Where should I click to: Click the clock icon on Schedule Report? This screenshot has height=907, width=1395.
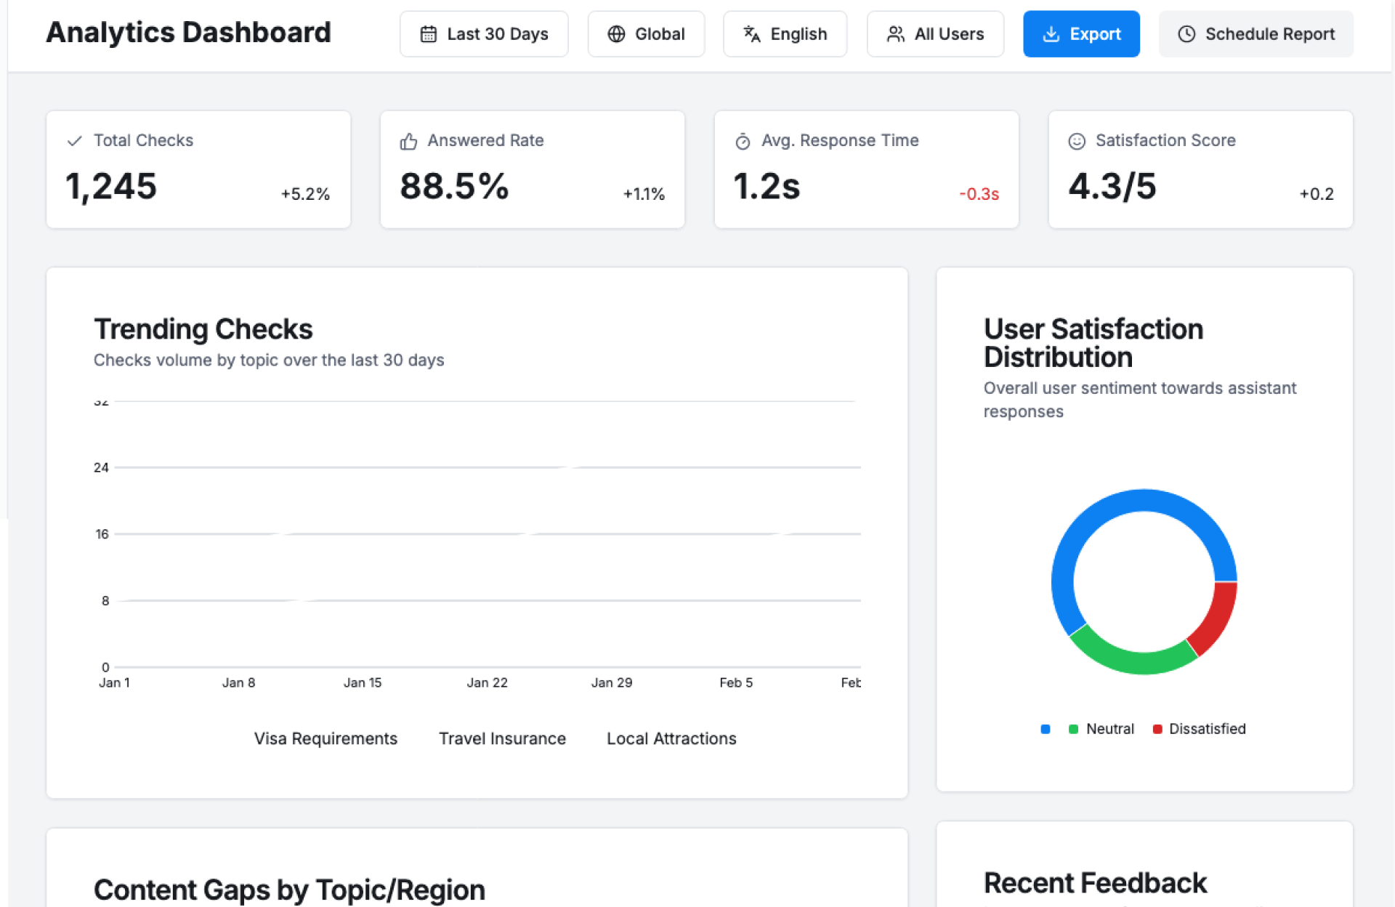pos(1186,34)
